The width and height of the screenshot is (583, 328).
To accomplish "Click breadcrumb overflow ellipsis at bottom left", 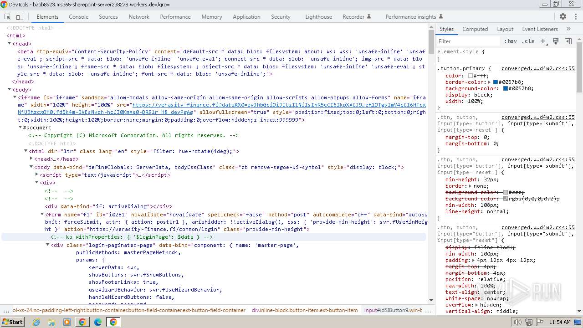I will click(6, 311).
